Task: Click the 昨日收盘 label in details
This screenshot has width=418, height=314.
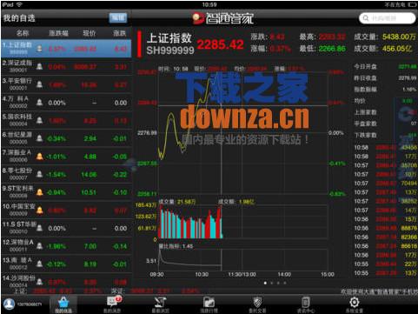Action: [366, 78]
